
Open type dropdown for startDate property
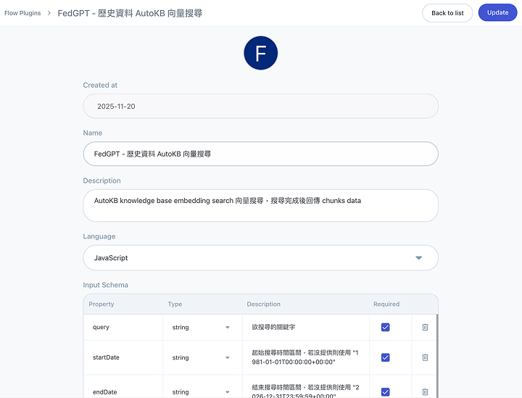[201, 357]
